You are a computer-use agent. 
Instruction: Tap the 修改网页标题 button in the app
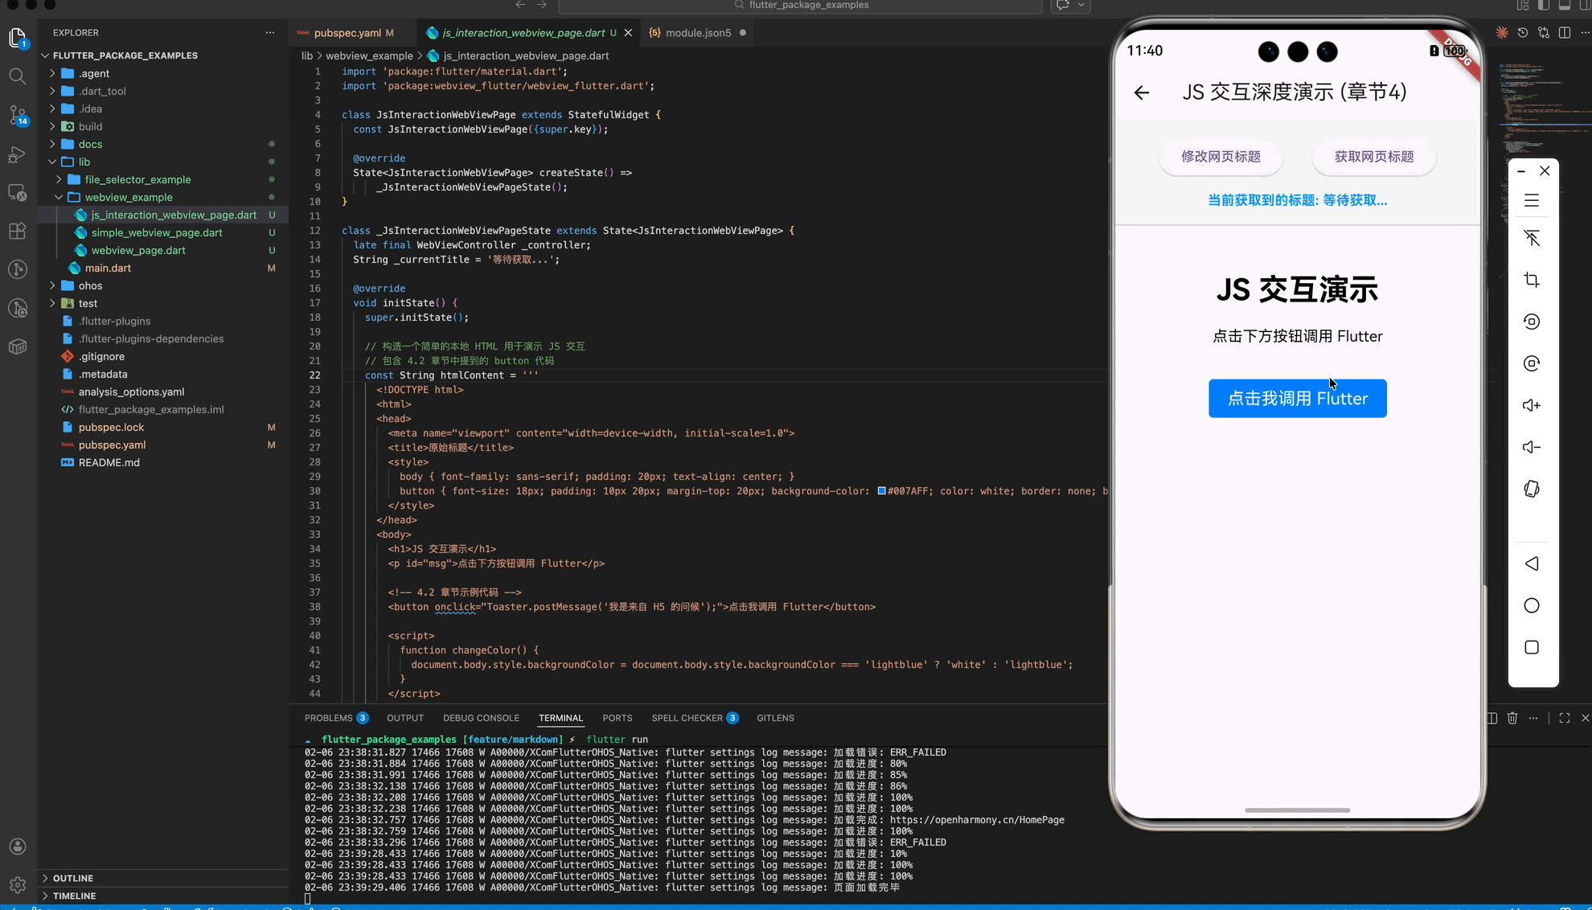[1220, 157]
